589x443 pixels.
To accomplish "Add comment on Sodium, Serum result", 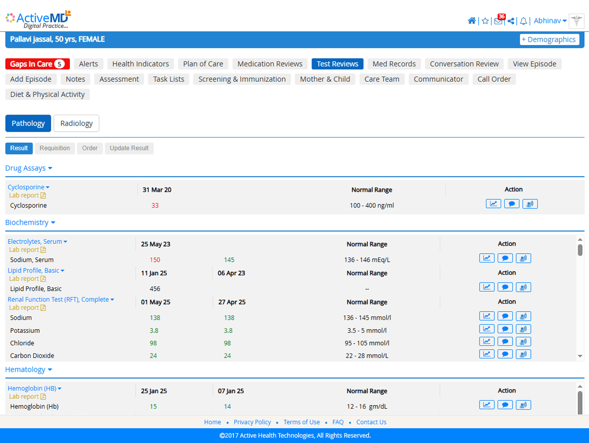I will pyautogui.click(x=505, y=258).
